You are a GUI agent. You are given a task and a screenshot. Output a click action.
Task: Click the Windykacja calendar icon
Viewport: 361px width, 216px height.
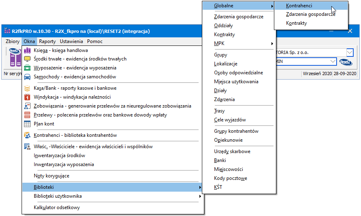(27, 97)
